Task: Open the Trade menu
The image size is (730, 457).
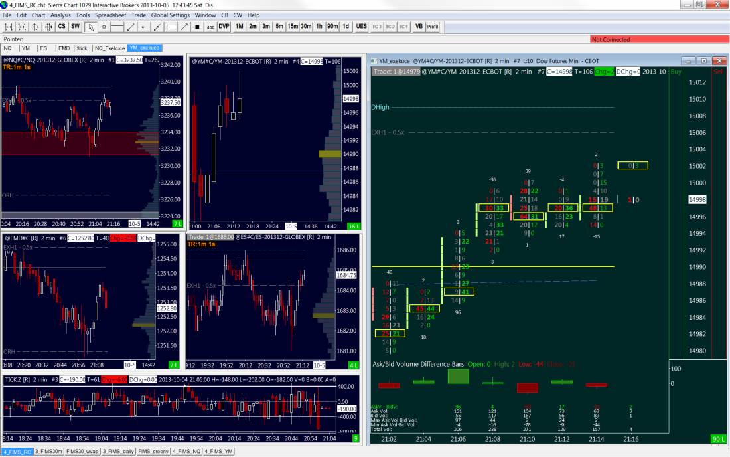Action: [x=138, y=15]
